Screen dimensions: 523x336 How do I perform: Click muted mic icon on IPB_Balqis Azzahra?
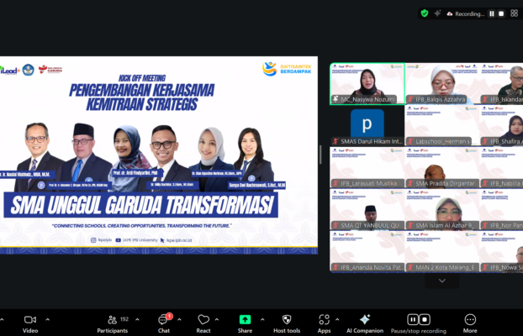pos(410,99)
